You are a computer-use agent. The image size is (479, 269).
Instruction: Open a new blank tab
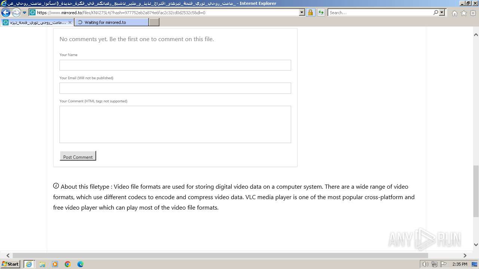click(154, 22)
